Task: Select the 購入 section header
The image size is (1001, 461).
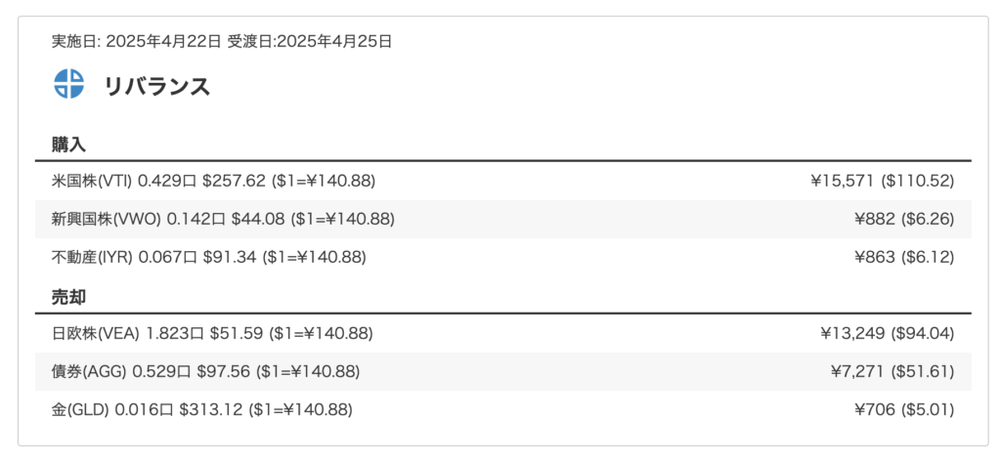Action: tap(69, 144)
